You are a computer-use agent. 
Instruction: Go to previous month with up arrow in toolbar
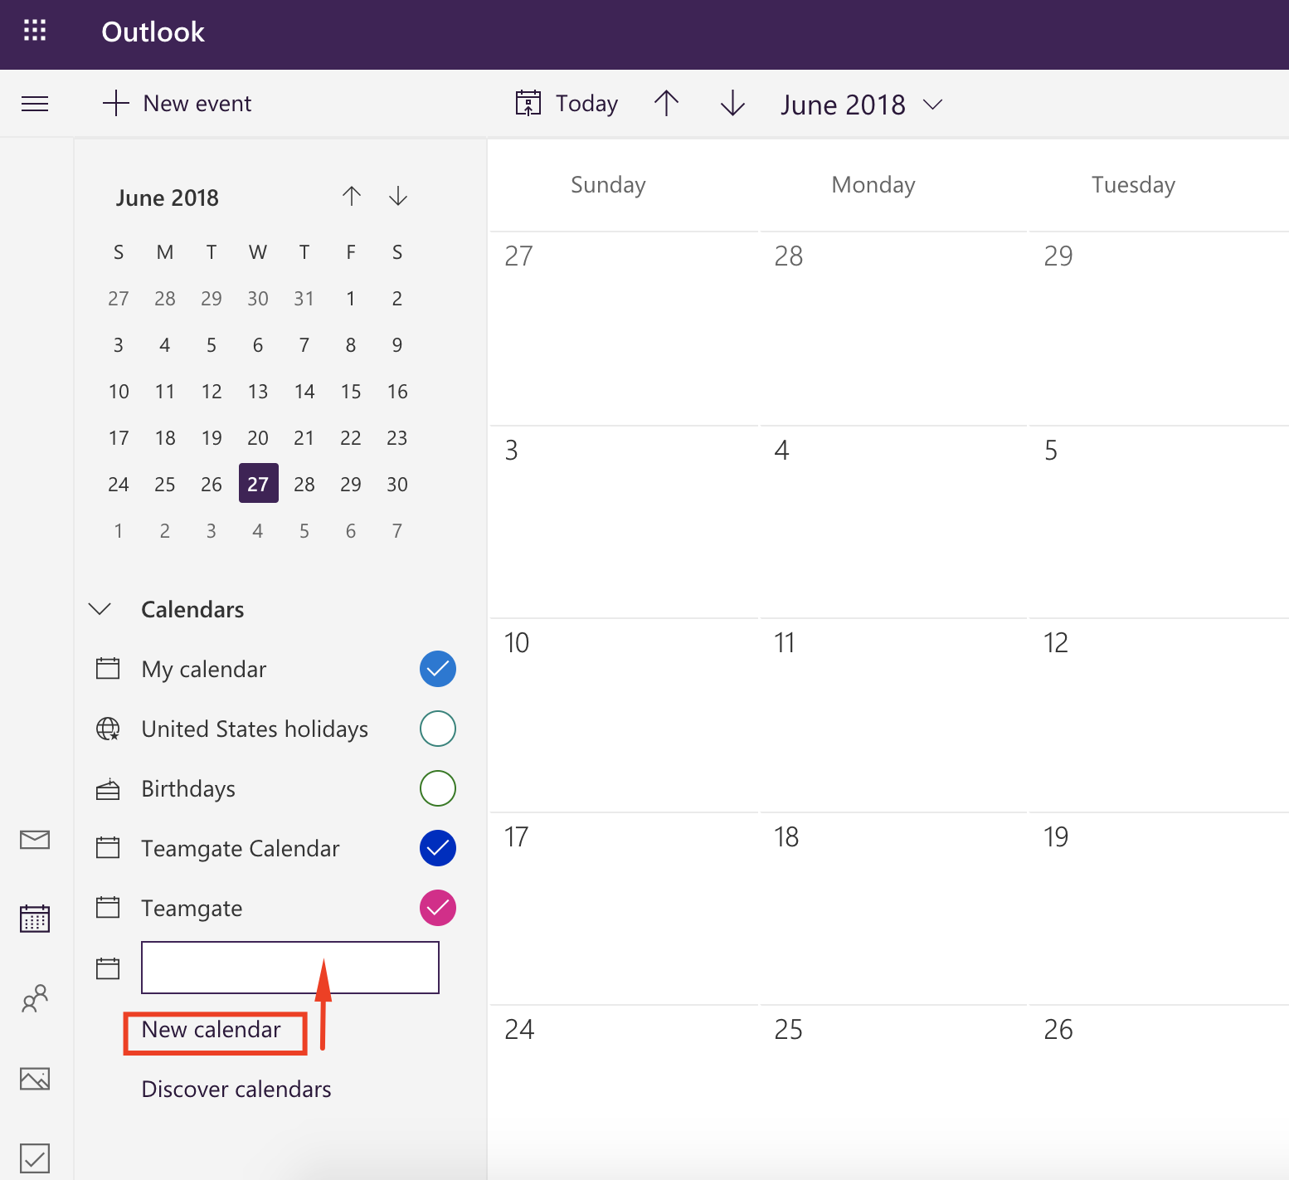tap(666, 104)
